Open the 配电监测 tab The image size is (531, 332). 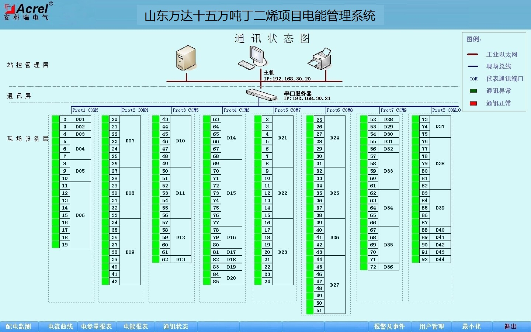click(x=18, y=326)
